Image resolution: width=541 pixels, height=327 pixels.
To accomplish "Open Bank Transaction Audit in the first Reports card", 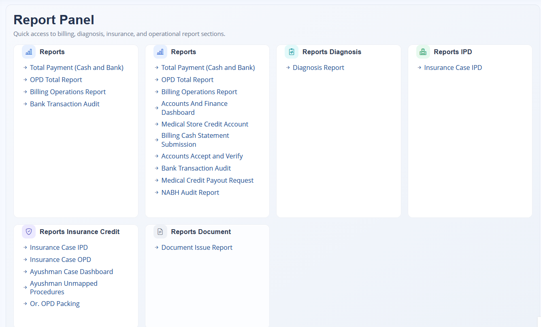I will (65, 104).
